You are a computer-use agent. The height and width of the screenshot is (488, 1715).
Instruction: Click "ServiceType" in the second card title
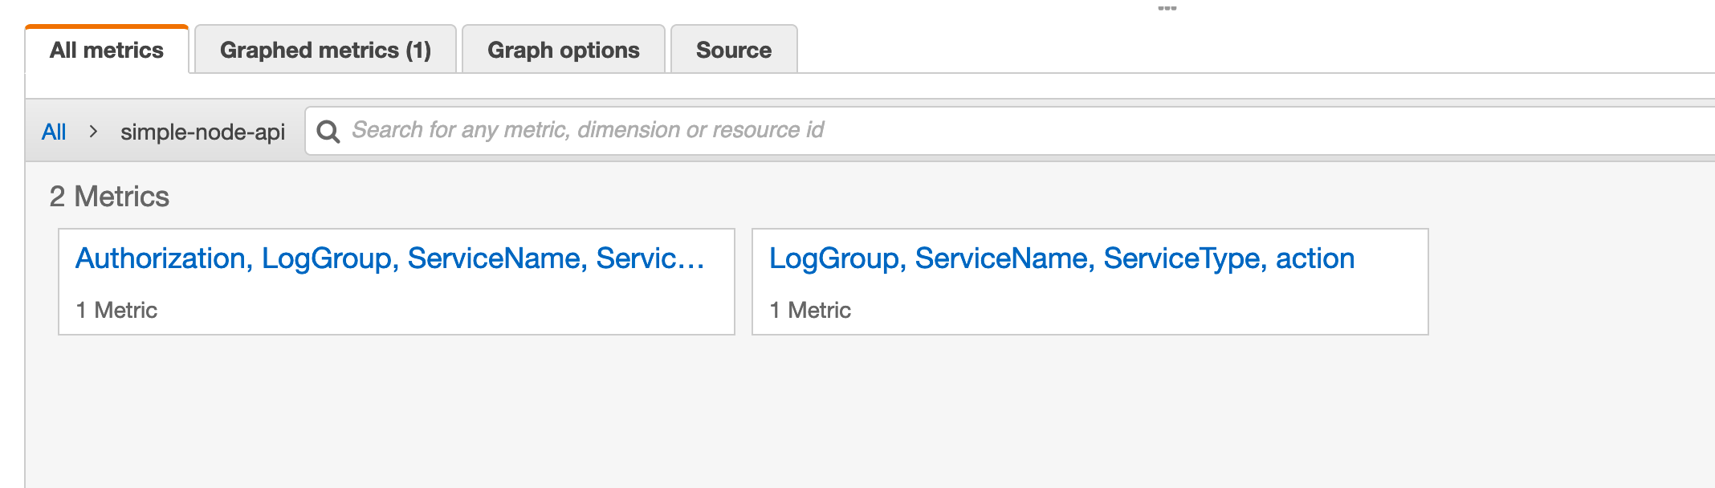pos(1185,258)
